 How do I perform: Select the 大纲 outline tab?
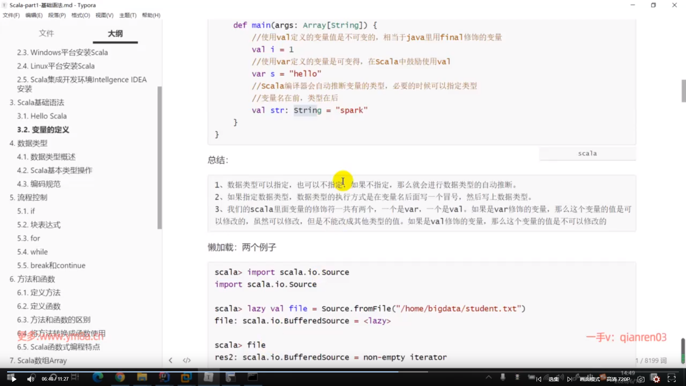click(x=115, y=33)
